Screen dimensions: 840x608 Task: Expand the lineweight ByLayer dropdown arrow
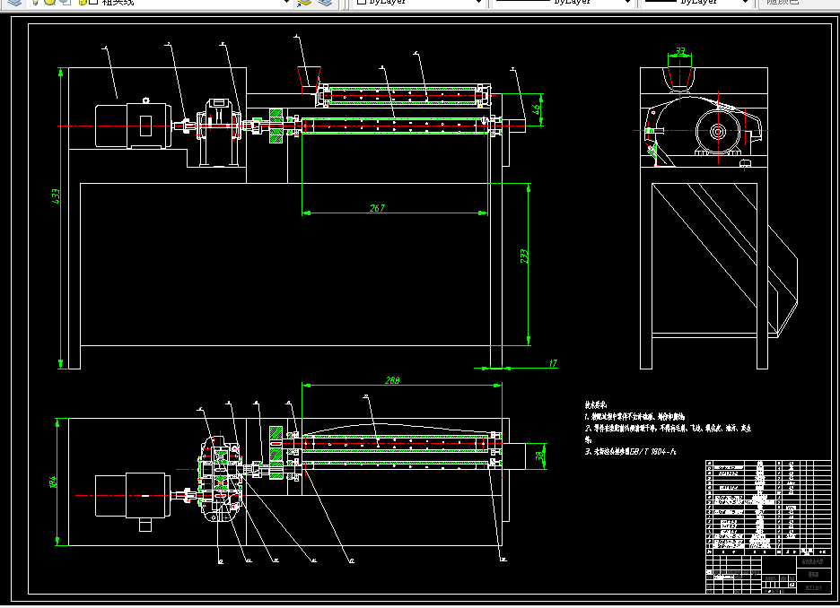pos(745,2)
